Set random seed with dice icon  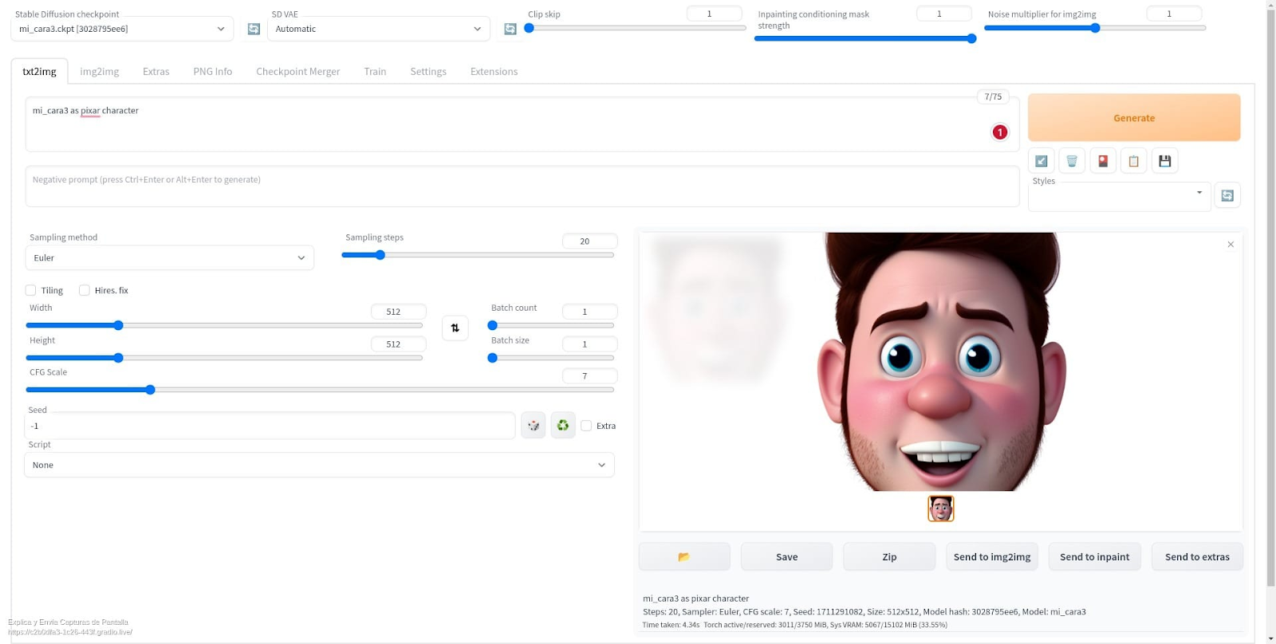533,426
